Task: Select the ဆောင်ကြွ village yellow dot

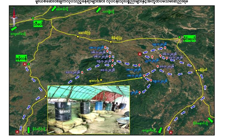Action: coord(78,37)
